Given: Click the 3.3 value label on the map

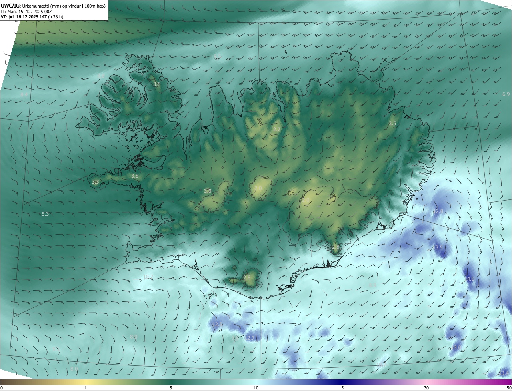Looking at the screenshot, I should point(95,182).
